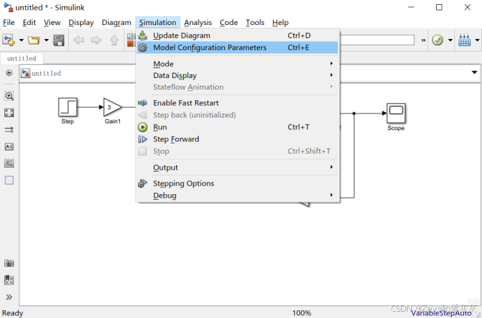This screenshot has width=482, height=318.
Task: Click the 100% zoom status text
Action: coord(302,313)
